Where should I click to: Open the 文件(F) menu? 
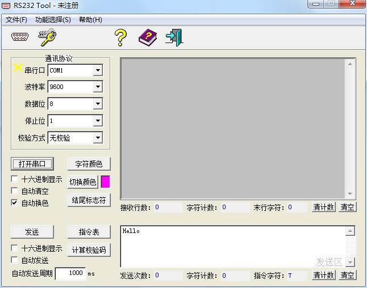coord(16,20)
